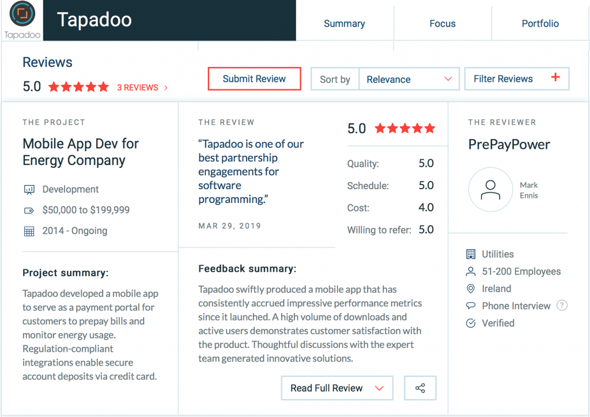This screenshot has height=417, width=590.
Task: Click the Phone Interview speech bubble icon
Action: click(470, 306)
